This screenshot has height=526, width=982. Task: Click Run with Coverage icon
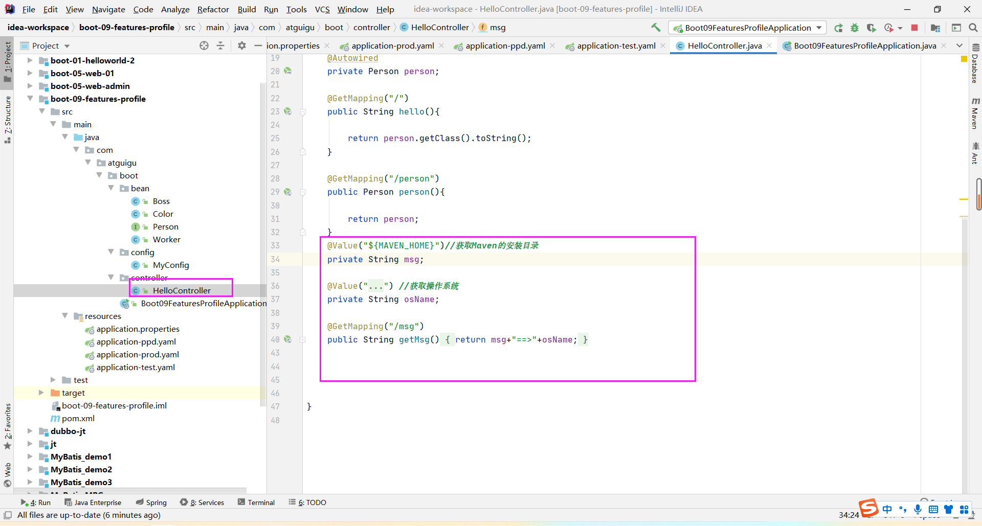(x=872, y=28)
